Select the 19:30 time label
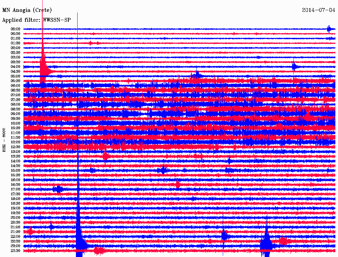 (x=16, y=213)
